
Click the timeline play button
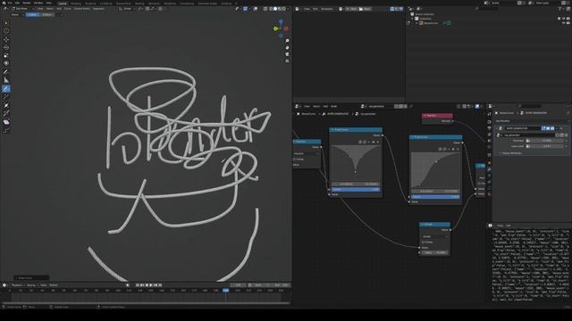(151, 285)
